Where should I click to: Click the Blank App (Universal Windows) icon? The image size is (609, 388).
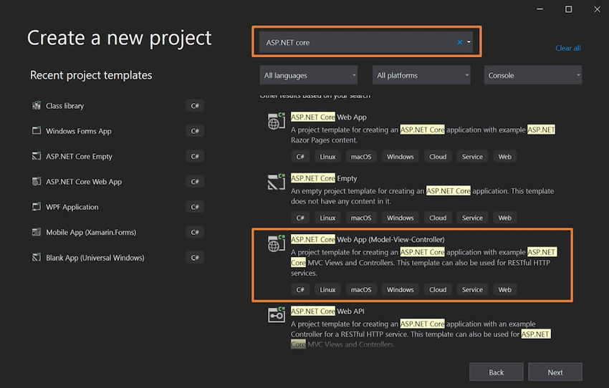point(36,257)
